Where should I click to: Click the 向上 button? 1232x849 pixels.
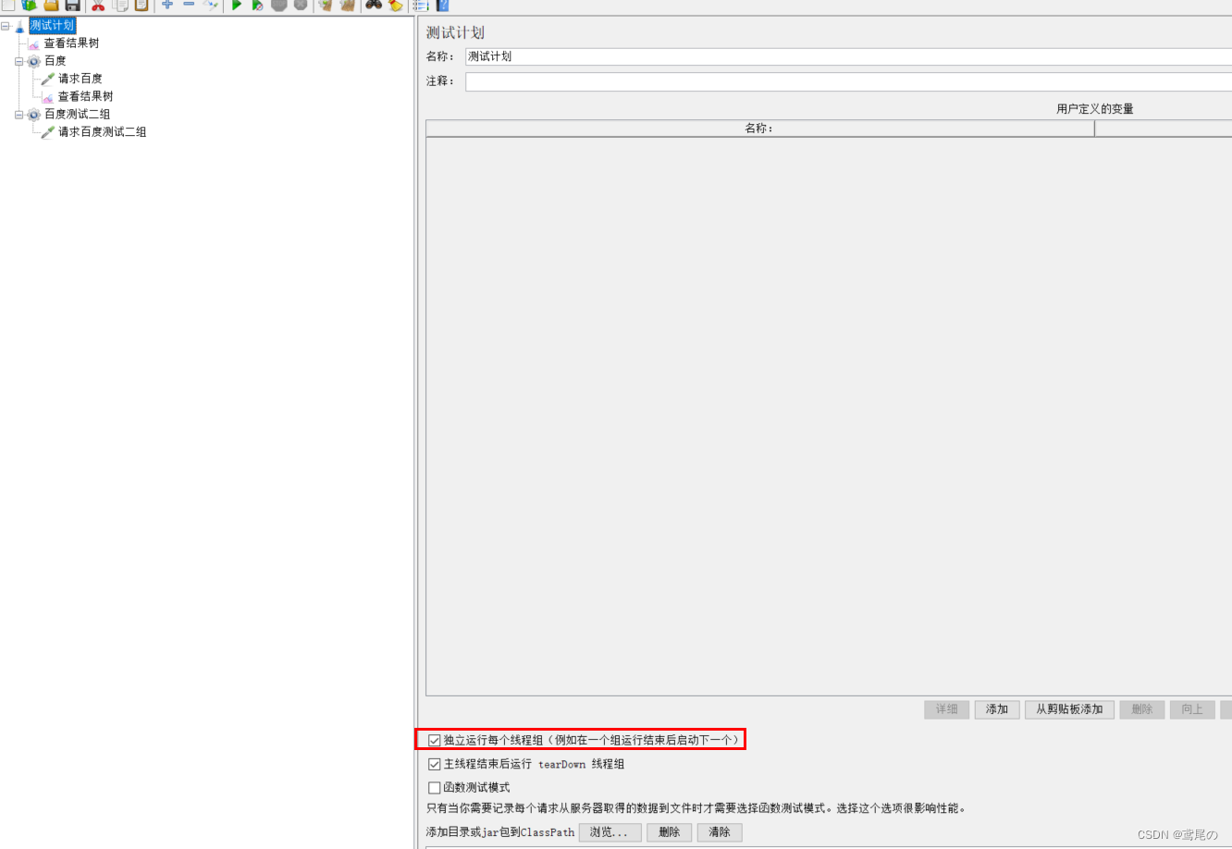pos(1192,709)
